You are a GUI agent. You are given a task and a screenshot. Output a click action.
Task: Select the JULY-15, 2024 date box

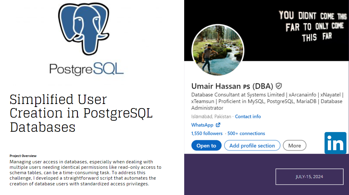(309, 177)
